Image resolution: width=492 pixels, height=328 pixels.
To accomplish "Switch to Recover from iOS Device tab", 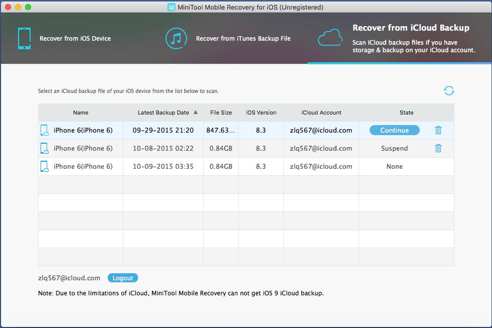I will coord(75,38).
